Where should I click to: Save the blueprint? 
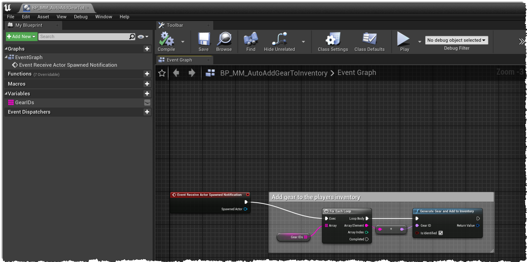[x=203, y=42]
